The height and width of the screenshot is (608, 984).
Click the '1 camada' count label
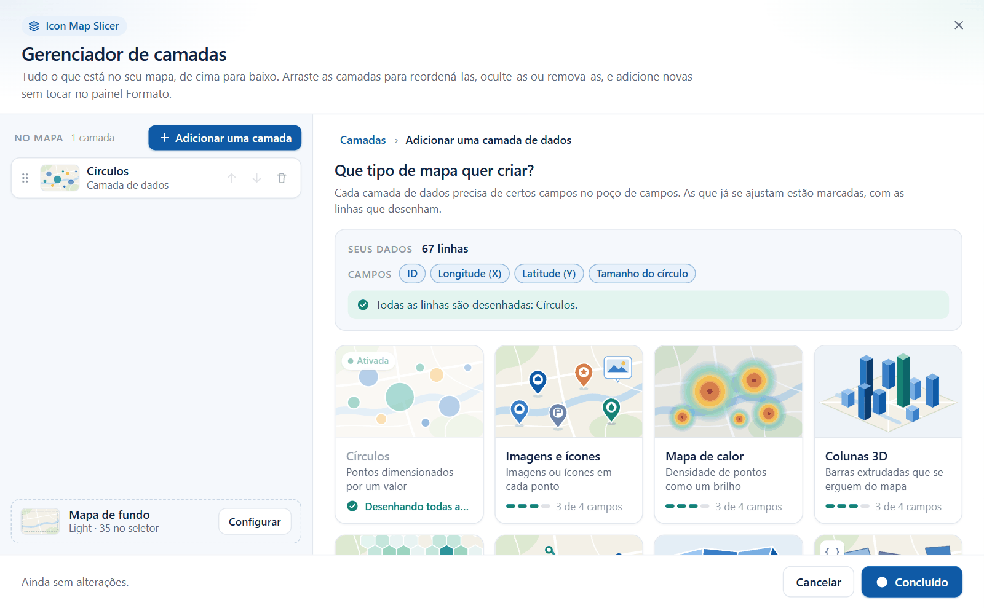point(93,138)
